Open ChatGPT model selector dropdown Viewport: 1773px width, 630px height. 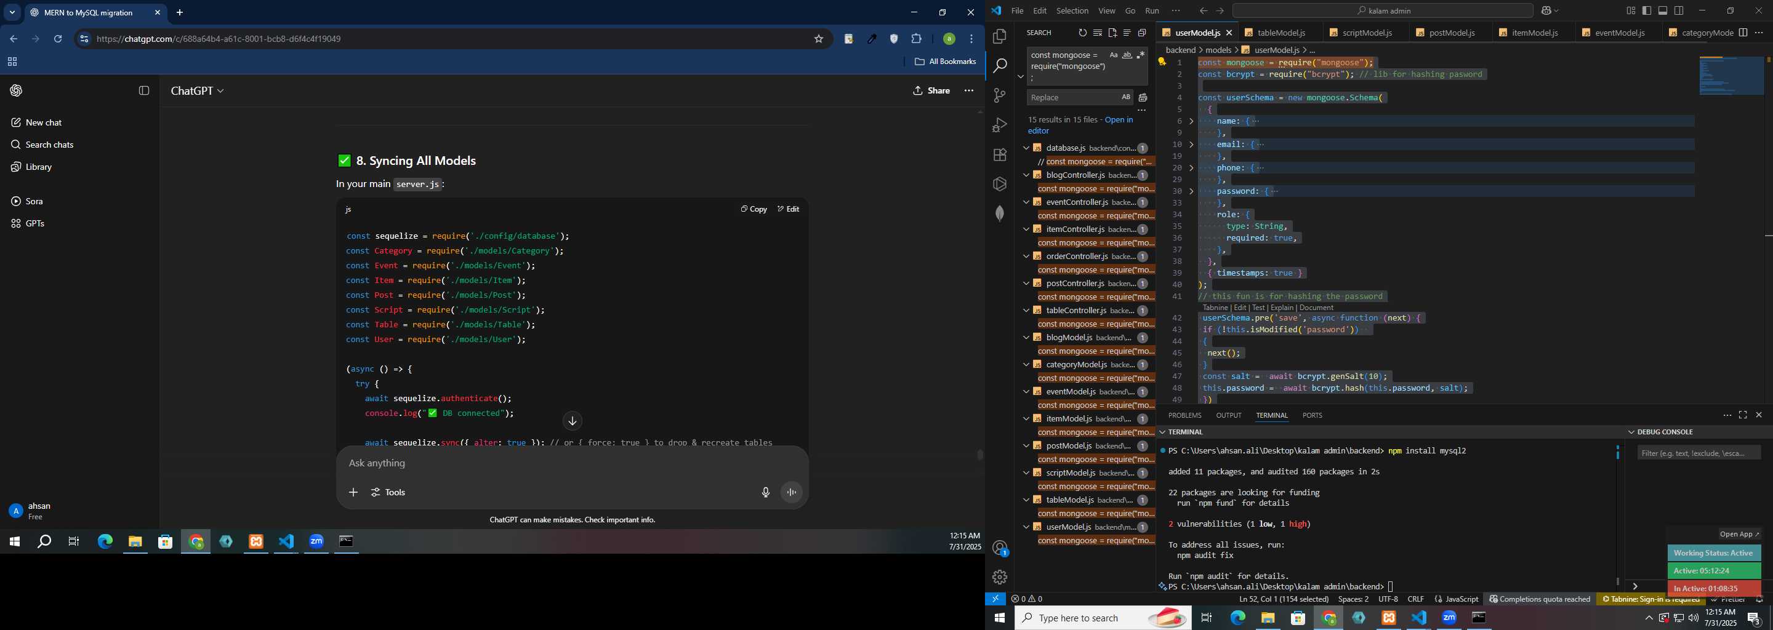pos(198,91)
